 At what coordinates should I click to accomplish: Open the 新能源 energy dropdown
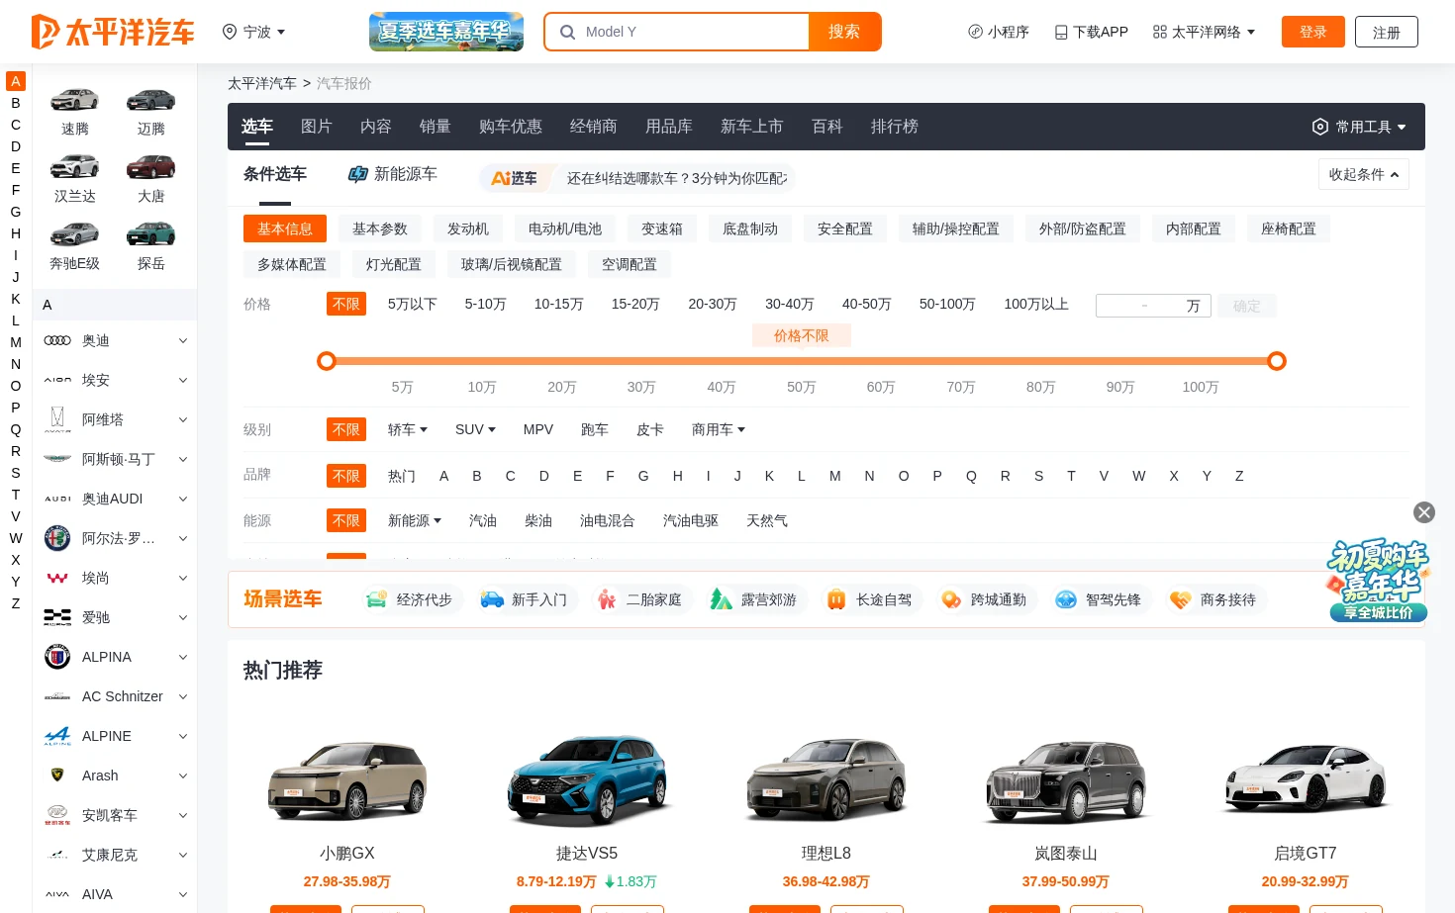coord(415,520)
